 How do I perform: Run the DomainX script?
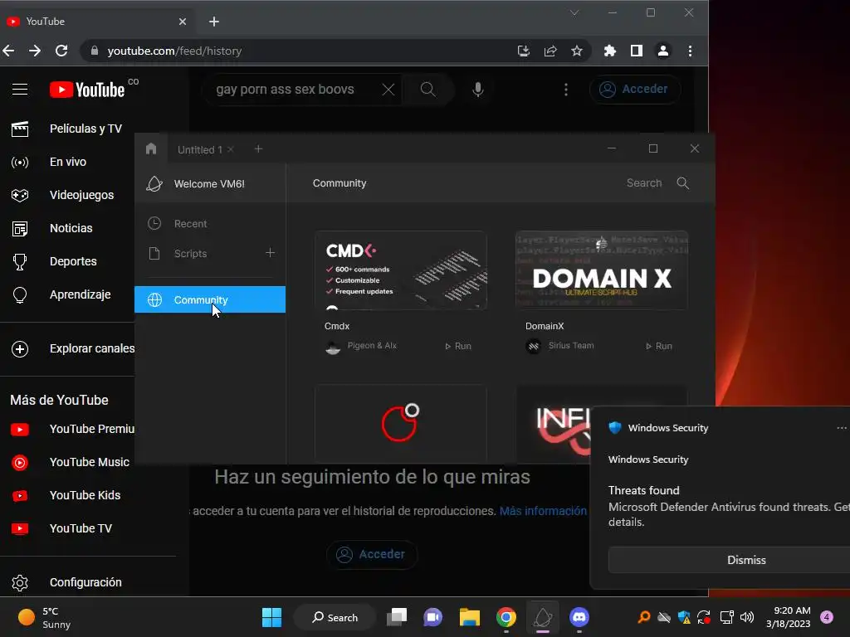tap(659, 346)
